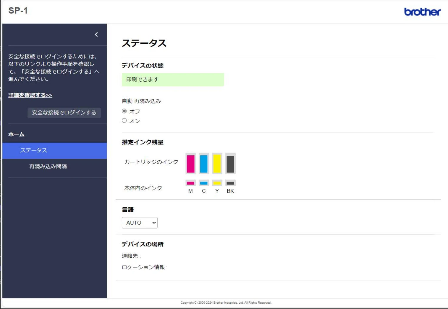Select the オフ auto-reload radio button
Screen dimensions: 448x309
click(124, 111)
